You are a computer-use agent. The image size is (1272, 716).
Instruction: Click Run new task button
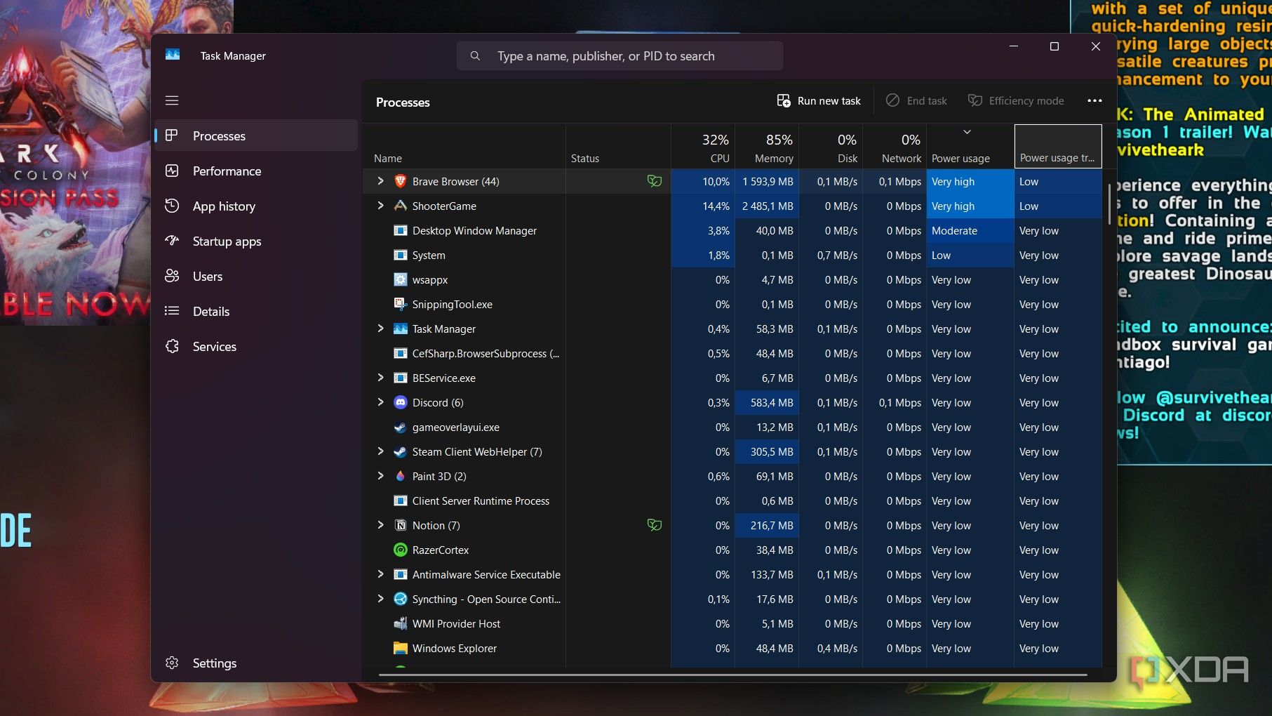pos(818,100)
